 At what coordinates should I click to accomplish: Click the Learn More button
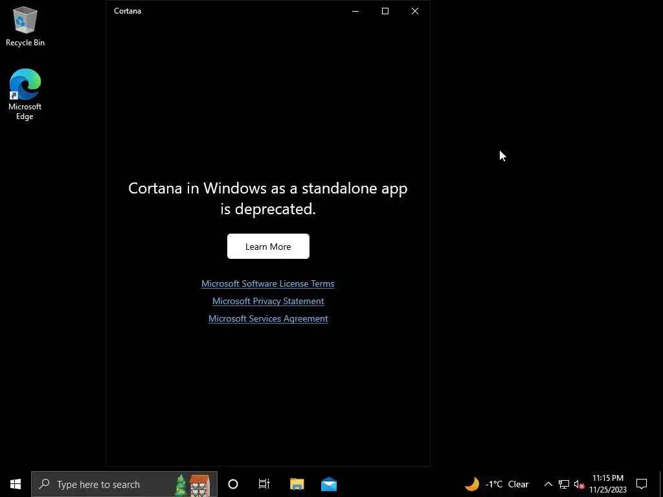pos(268,246)
